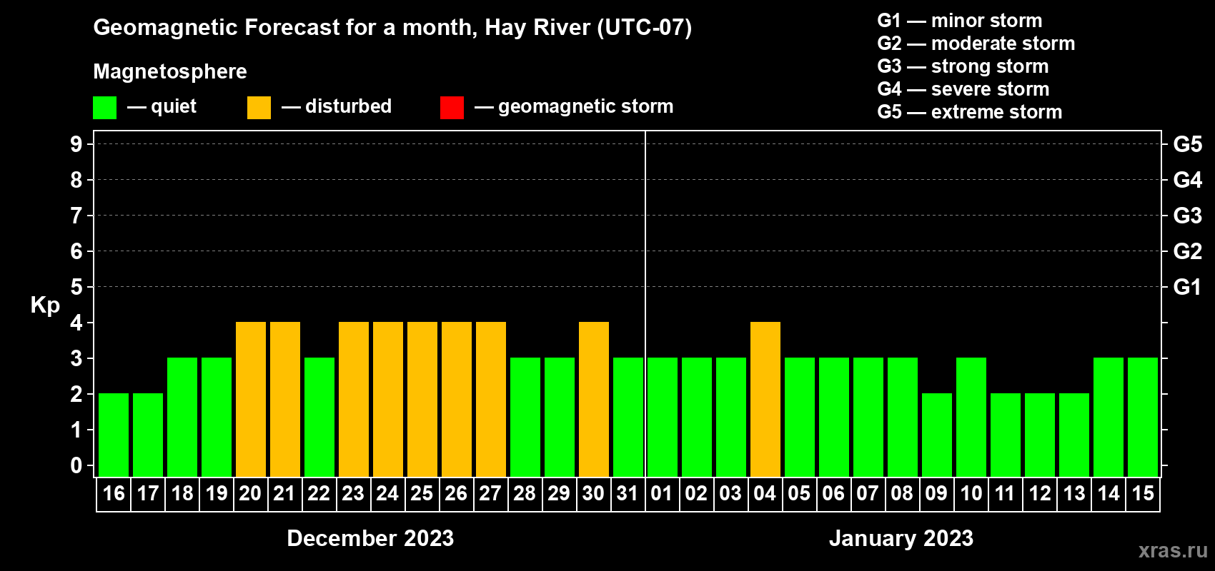The image size is (1215, 571).
Task: Click the G2 label on right axis
Action: point(1188,251)
